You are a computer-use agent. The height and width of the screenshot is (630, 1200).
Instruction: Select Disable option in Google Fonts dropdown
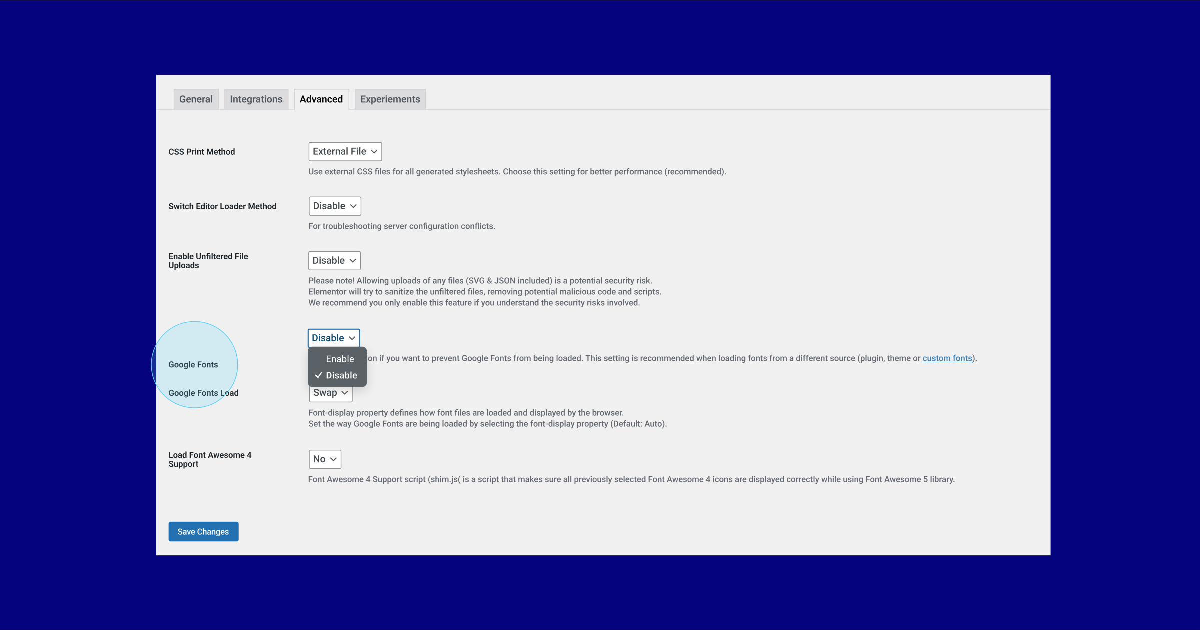340,375
